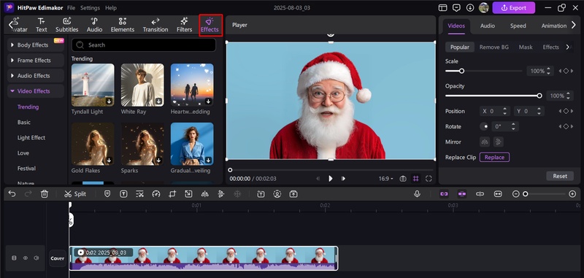Click the mirror flip horizontal toolbar icon
The width and height of the screenshot is (584, 278).
coord(205,194)
